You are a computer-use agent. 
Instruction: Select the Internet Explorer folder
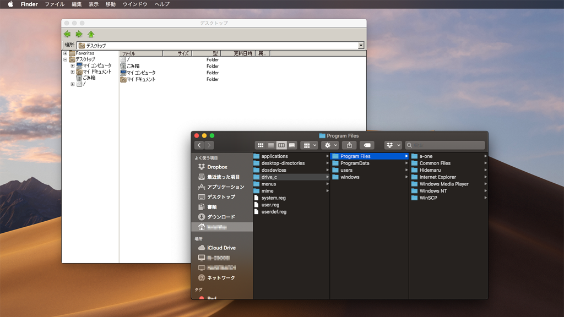point(448,177)
